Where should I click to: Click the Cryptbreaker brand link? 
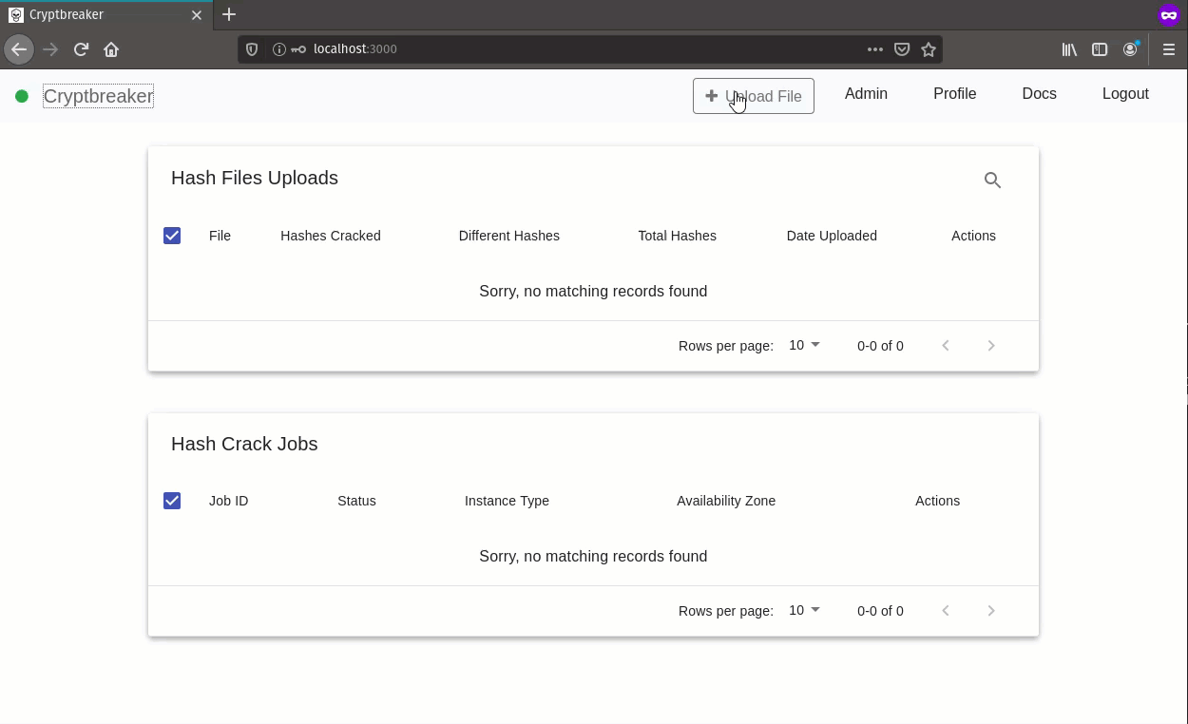(98, 96)
